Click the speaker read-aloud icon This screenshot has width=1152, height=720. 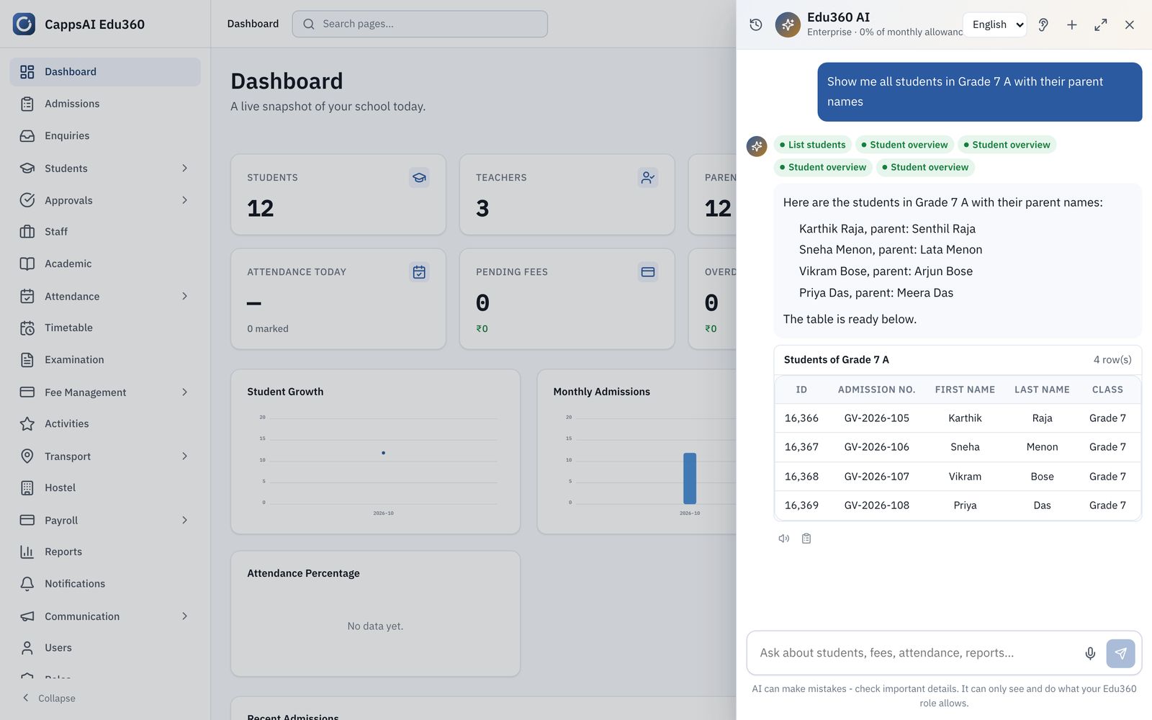click(784, 539)
